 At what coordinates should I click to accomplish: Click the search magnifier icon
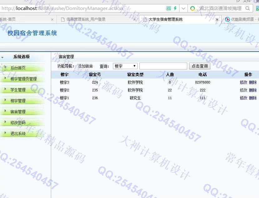pos(247,8)
